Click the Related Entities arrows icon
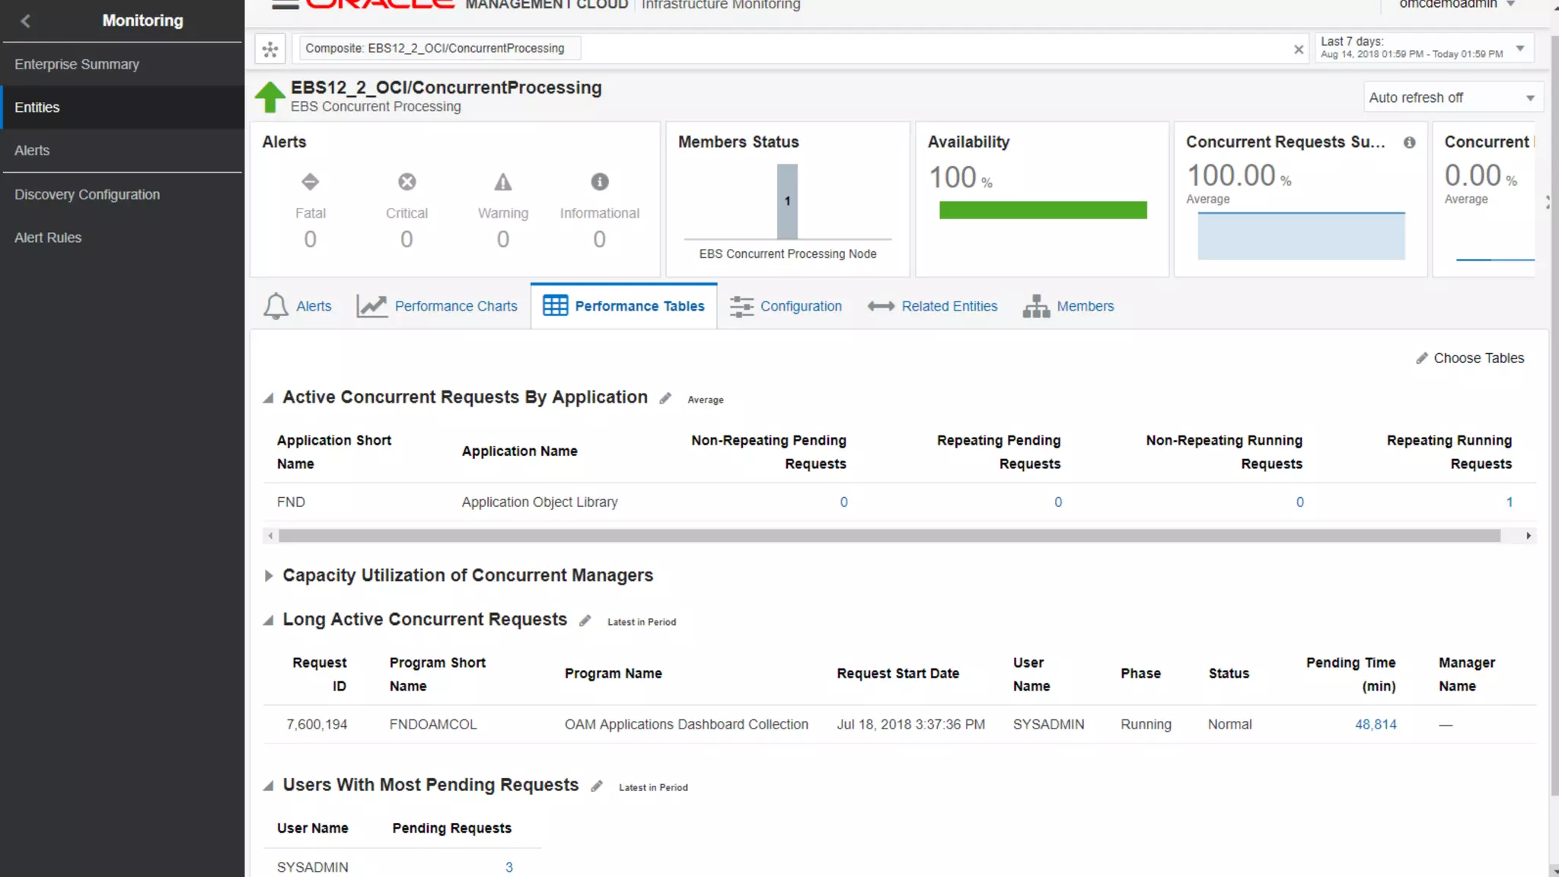 point(881,306)
